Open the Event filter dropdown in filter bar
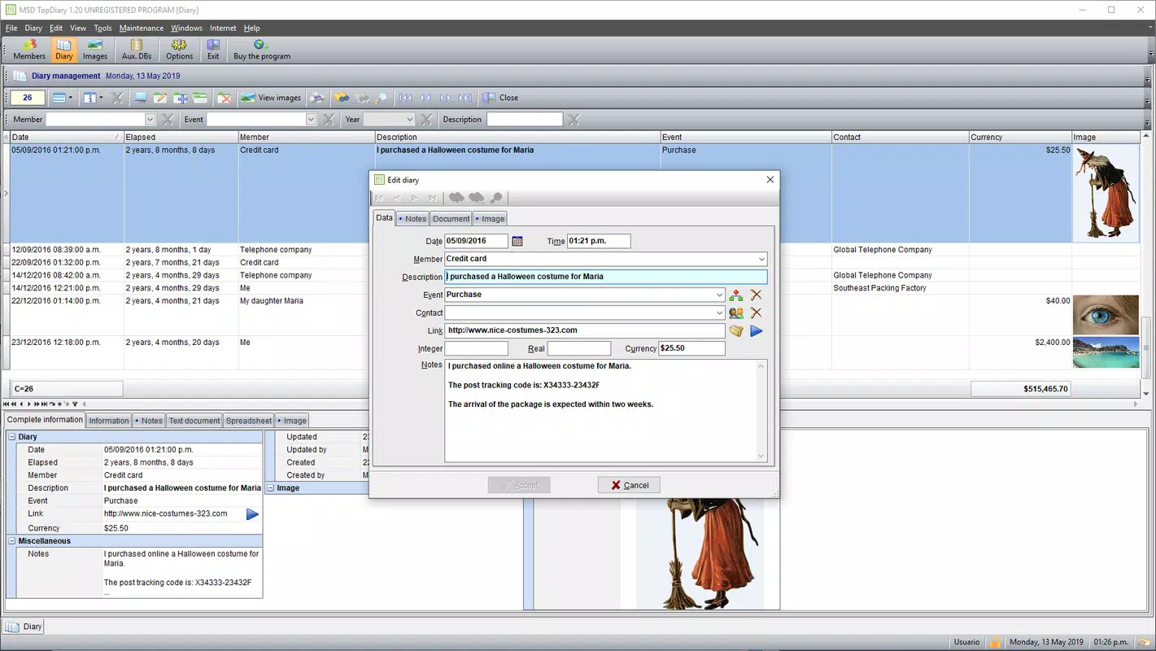The height and width of the screenshot is (651, 1156). [310, 120]
